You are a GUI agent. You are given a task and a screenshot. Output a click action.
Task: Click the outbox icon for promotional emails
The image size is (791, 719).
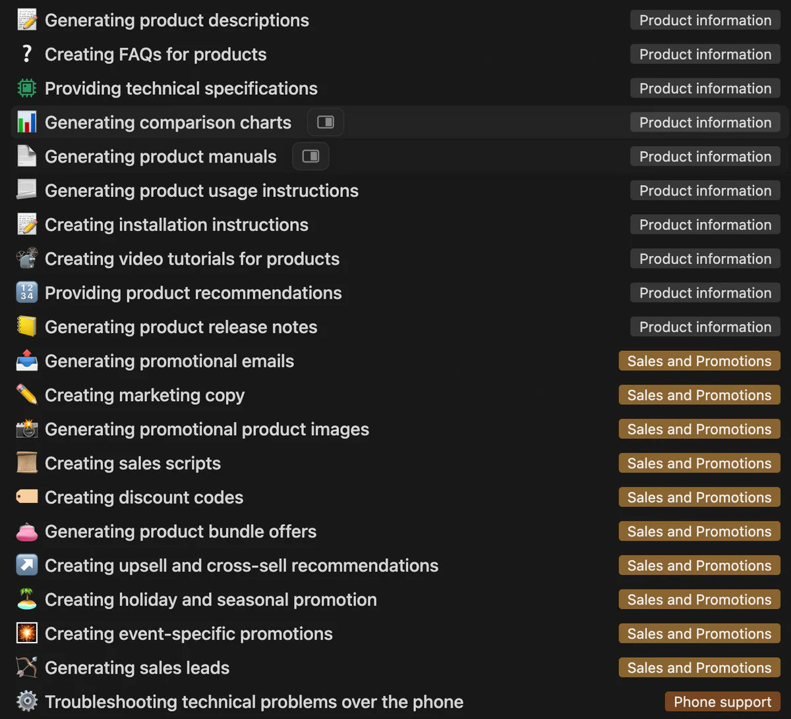click(27, 361)
